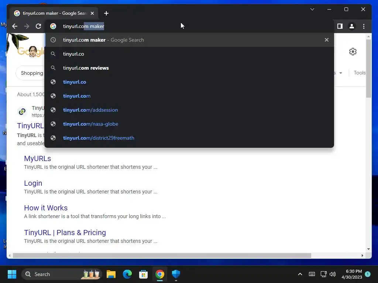The image size is (378, 283).
Task: Select the tinyurl.com maker Google Search tab
Action: 54,13
